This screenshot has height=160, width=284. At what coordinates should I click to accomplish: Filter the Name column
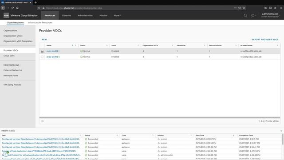click(76, 45)
